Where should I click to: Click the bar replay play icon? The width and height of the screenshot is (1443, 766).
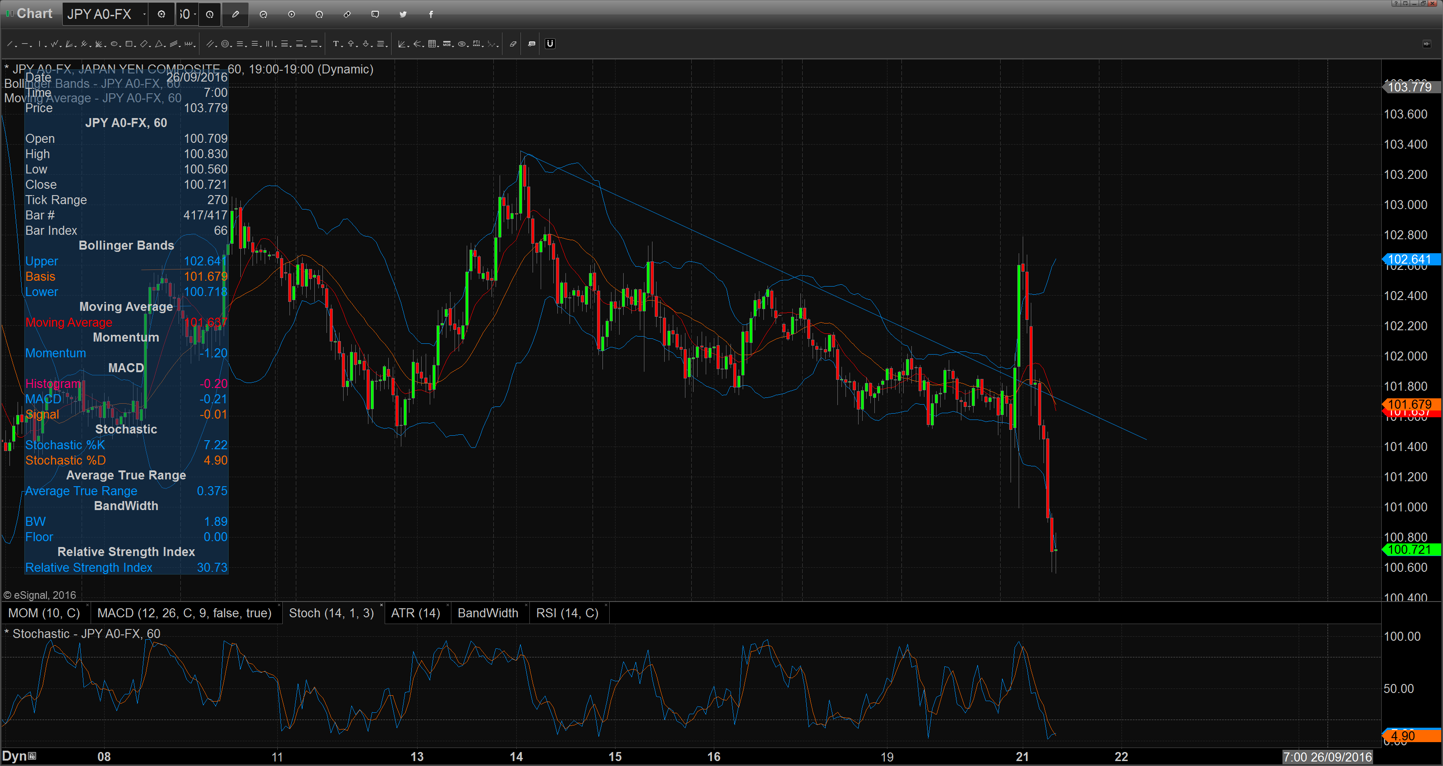tap(291, 14)
